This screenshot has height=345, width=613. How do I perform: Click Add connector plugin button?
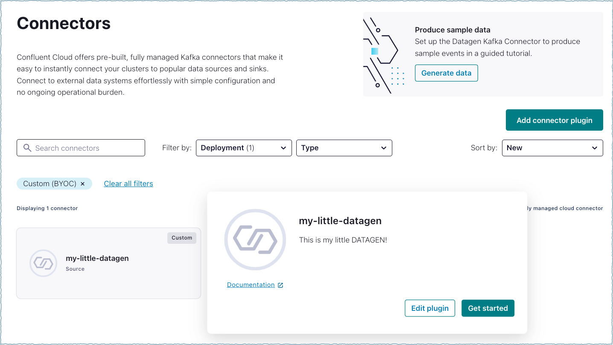[554, 120]
